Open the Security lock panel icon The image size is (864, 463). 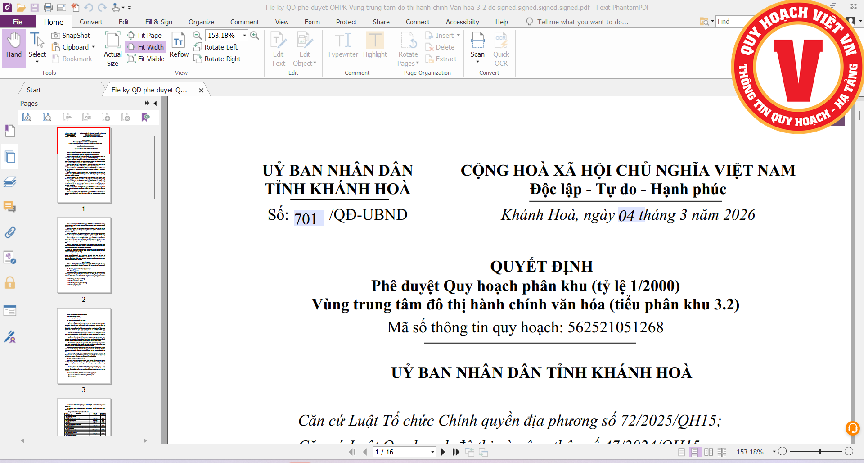click(x=9, y=283)
